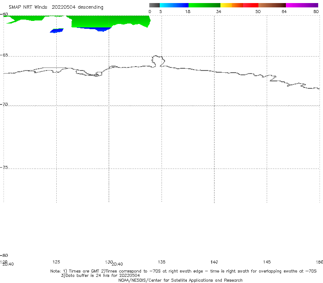Image resolution: width=323 pixels, height=283 pixels.
Task: Click the cyan-to-blue 5–18 color bar segment
Action: pyautogui.click(x=174, y=5)
